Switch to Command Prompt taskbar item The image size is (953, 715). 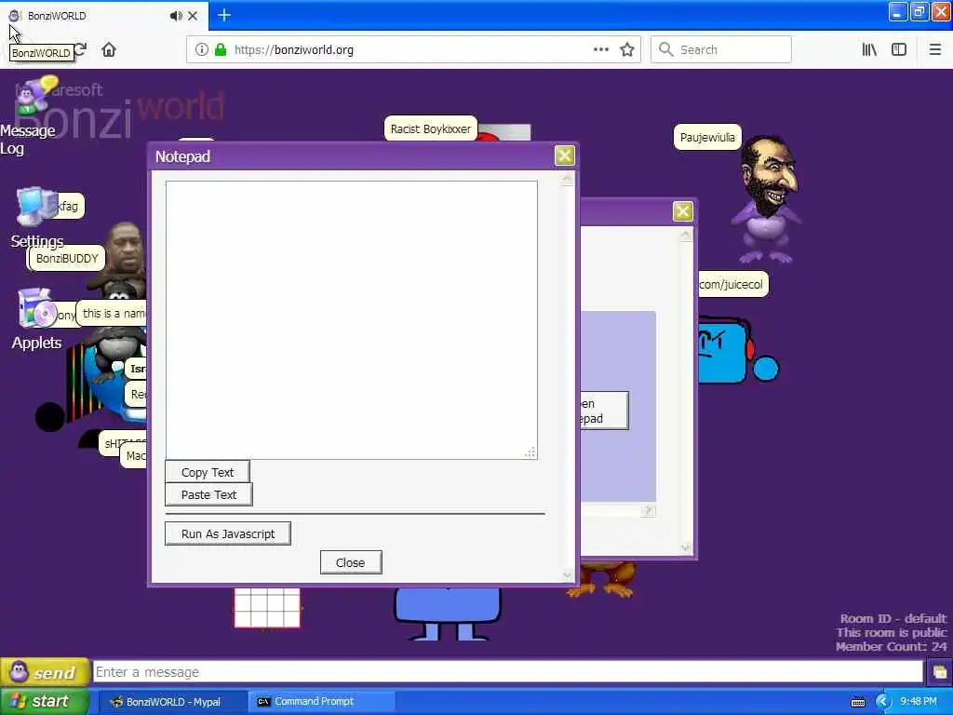[322, 702]
